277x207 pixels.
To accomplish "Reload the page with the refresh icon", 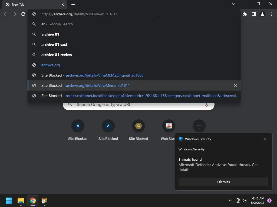I will (x=23, y=14).
